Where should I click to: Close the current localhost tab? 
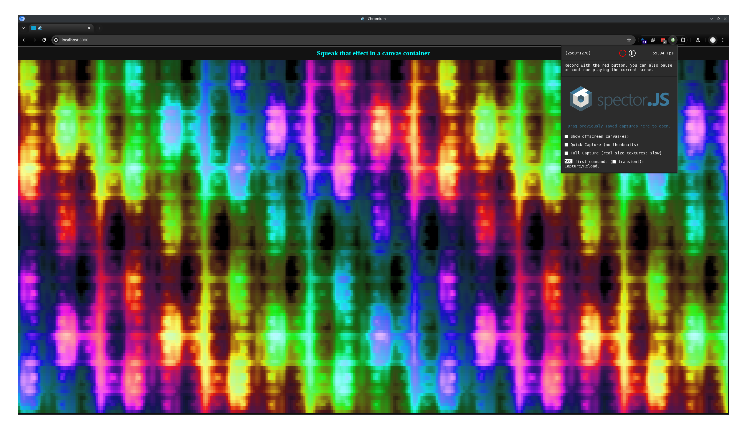89,28
